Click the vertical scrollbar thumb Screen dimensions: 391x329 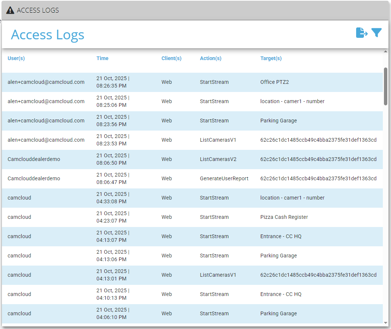click(386, 86)
